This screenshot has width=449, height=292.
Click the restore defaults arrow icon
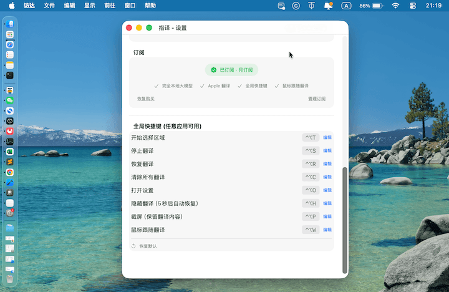[133, 246]
